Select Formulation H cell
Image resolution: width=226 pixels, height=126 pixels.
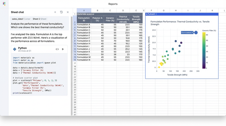tap(84, 44)
